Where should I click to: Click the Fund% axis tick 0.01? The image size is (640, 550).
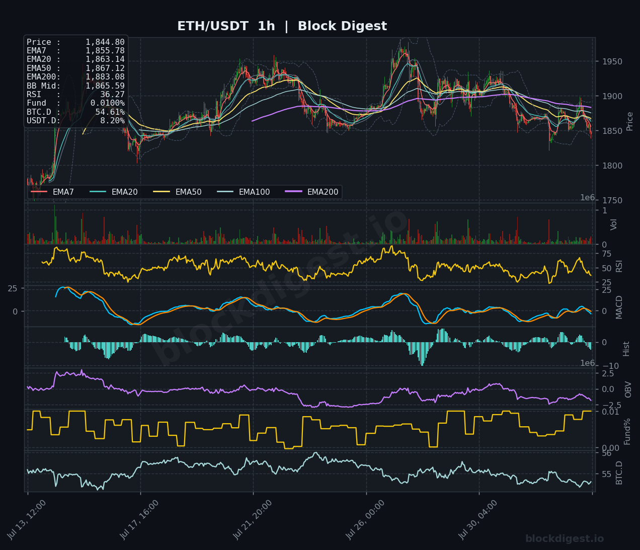(611, 412)
